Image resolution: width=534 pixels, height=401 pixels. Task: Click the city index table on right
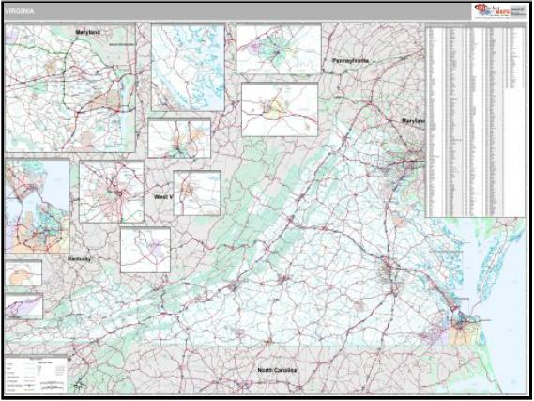tap(476, 122)
